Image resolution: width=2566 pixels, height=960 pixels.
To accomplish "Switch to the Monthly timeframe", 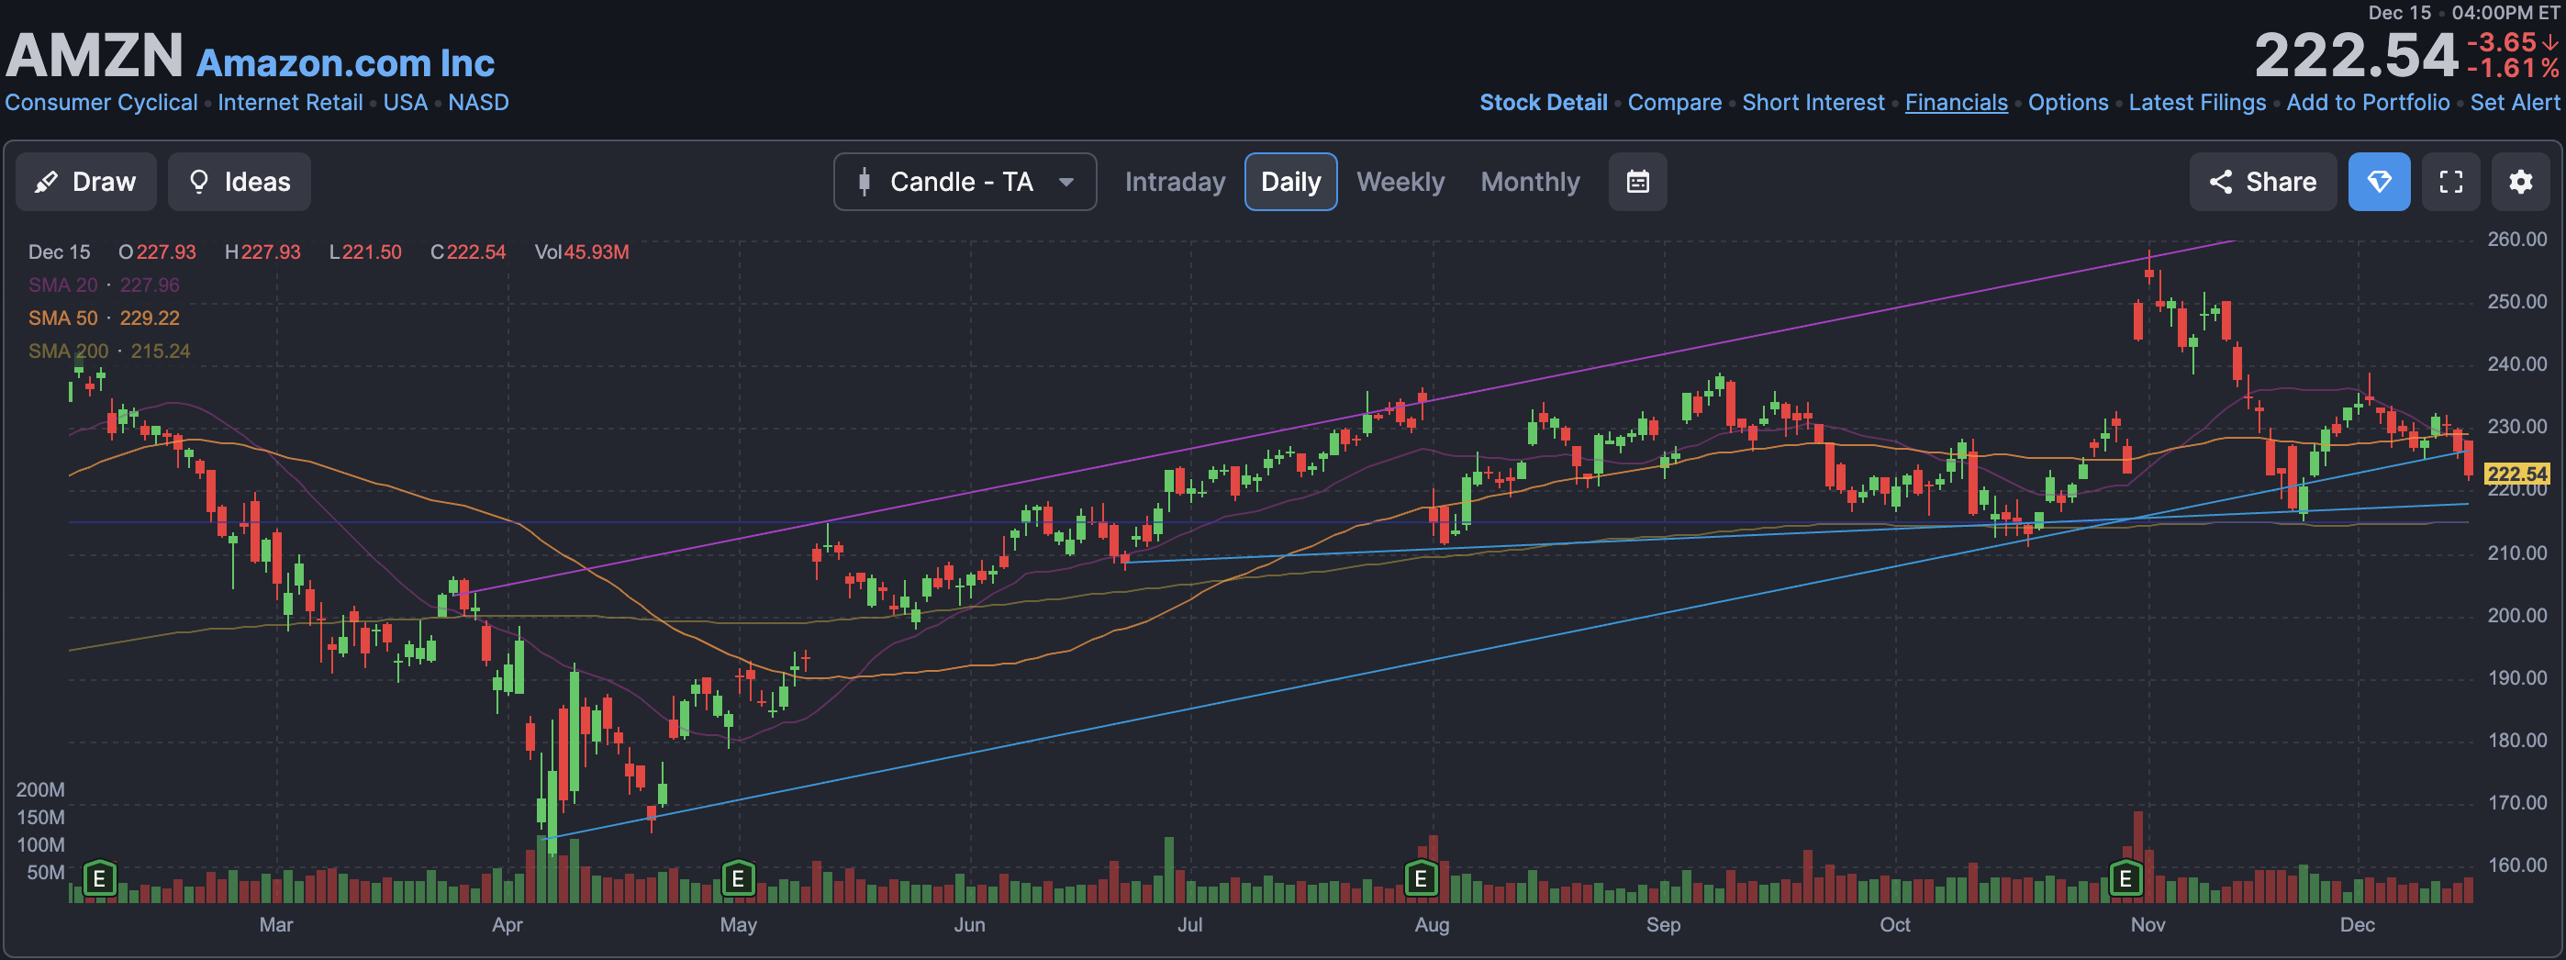I will click(x=1529, y=181).
